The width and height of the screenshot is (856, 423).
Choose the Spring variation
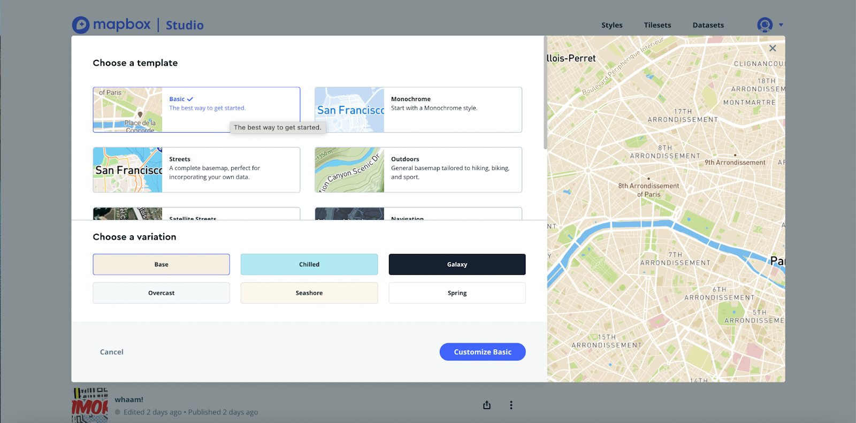coord(457,293)
